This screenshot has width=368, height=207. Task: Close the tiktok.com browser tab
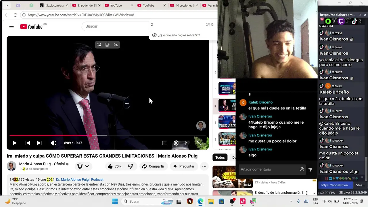click(67, 5)
